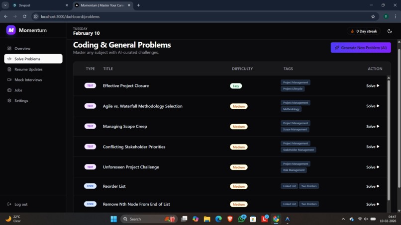Click the Risk Management tag
401x225 pixels.
tap(294, 170)
